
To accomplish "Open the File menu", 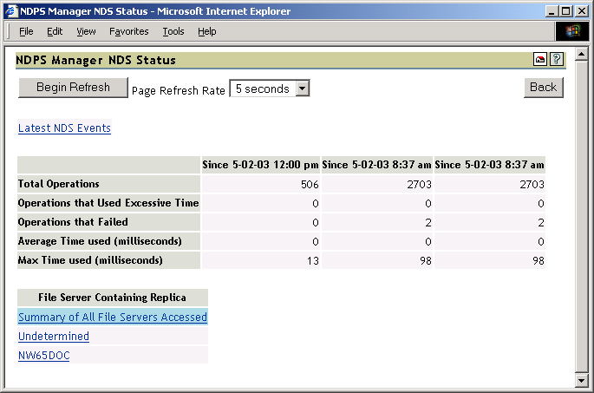I will click(x=26, y=31).
